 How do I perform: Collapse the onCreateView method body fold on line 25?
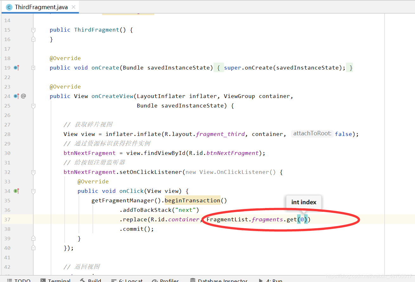click(33, 107)
